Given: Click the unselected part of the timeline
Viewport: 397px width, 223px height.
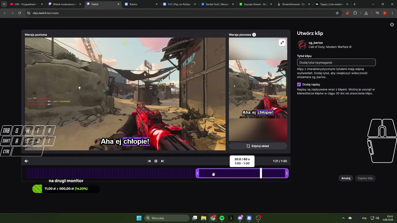Looking at the screenshot, I should 111,173.
